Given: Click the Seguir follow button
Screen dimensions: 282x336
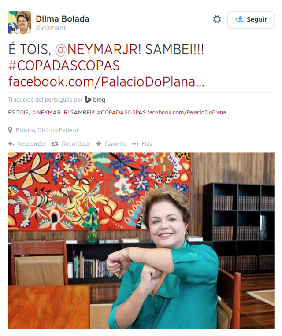Looking at the screenshot, I should 251,20.
